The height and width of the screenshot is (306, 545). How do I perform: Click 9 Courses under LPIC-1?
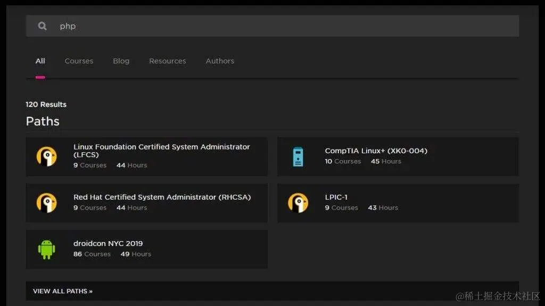click(341, 208)
